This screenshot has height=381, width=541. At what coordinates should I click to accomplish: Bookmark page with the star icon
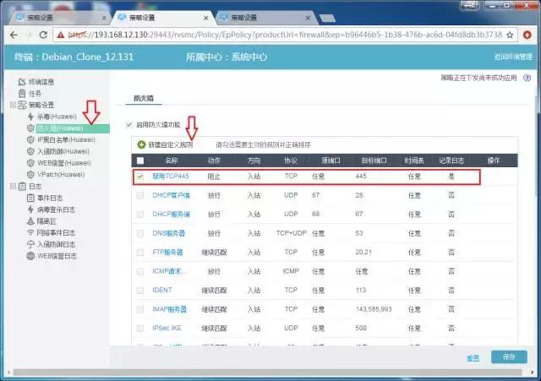[x=510, y=35]
